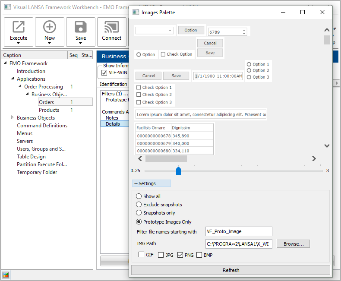Select the Notes command entry

tap(112, 118)
